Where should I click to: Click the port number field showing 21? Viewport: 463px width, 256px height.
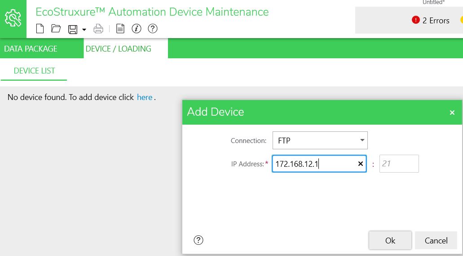coord(399,164)
